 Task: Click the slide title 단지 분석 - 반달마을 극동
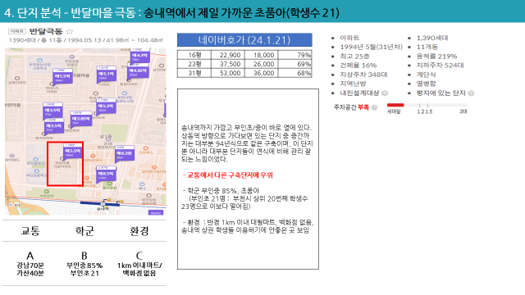[70, 13]
